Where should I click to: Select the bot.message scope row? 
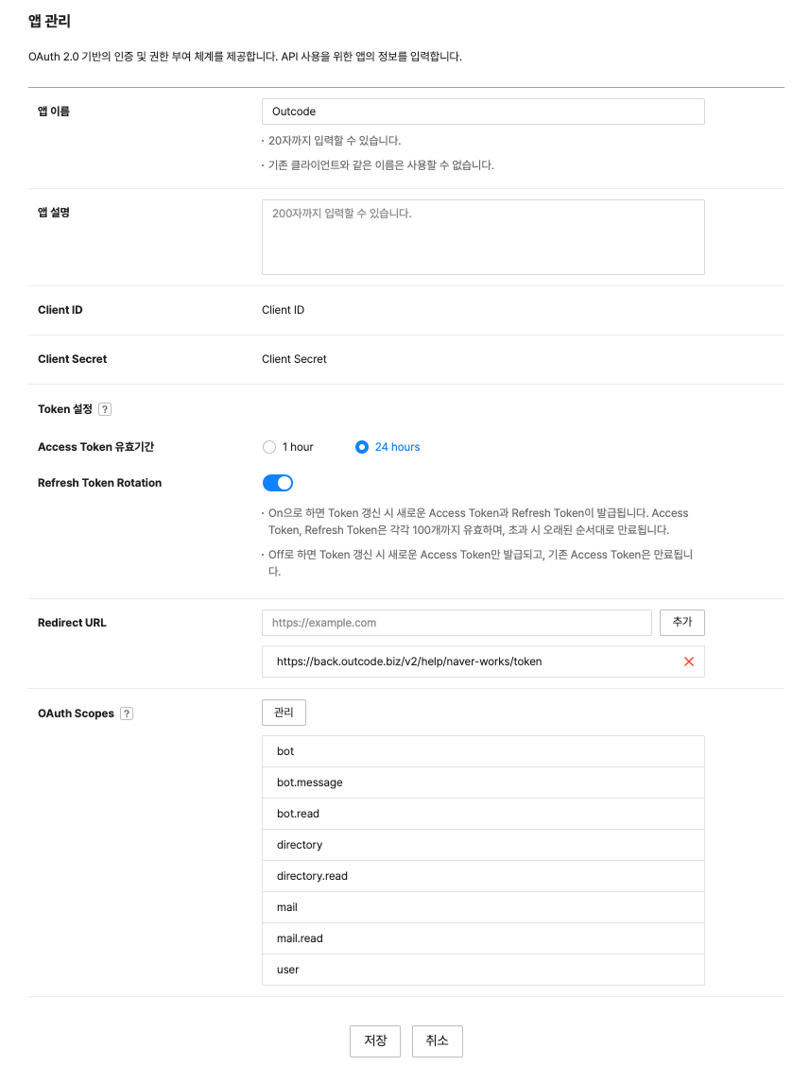483,782
